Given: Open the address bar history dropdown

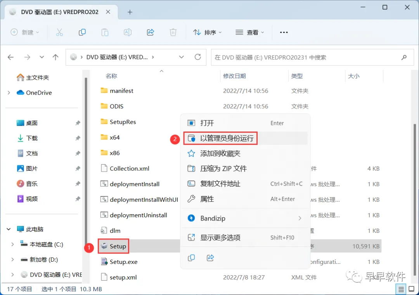Looking at the screenshot, I should 182,57.
